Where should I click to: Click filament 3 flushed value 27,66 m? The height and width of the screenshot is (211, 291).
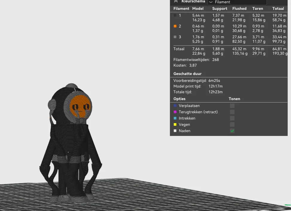pos(239,37)
